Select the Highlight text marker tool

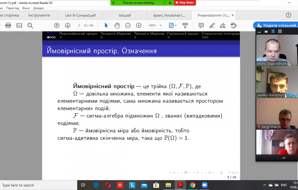(x=212, y=26)
